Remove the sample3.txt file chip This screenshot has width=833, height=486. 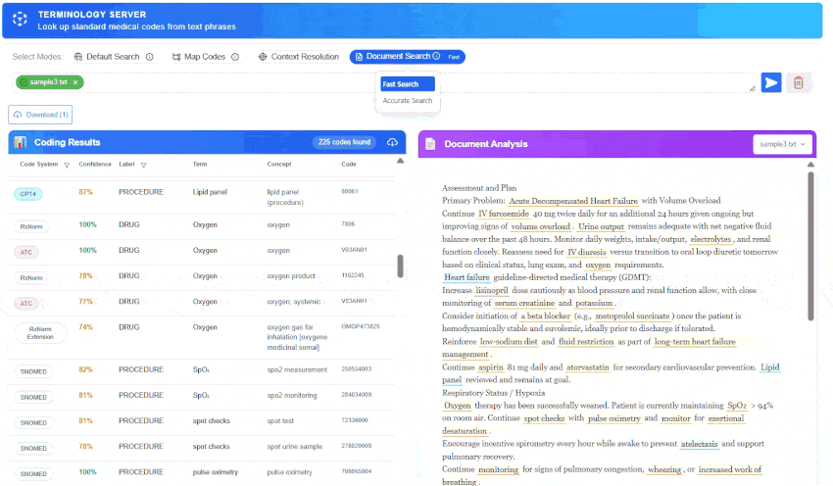click(75, 82)
